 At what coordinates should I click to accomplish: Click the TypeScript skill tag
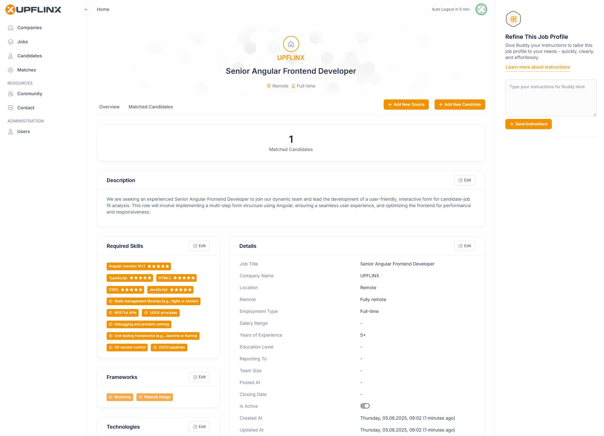coord(130,278)
